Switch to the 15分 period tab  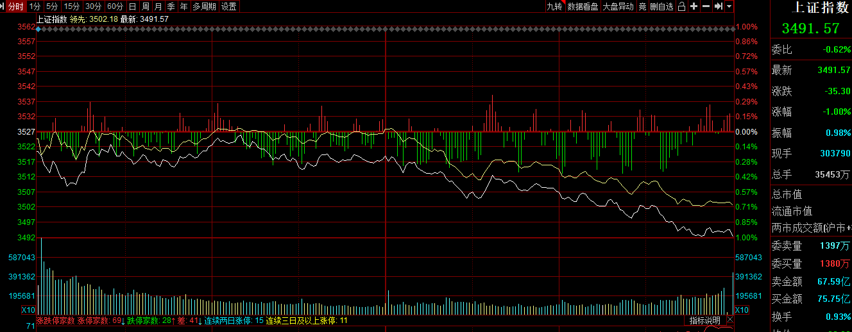click(71, 6)
